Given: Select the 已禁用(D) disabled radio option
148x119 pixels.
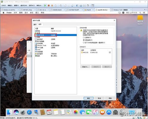Looking at the screenshot, I should click(x=87, y=38).
